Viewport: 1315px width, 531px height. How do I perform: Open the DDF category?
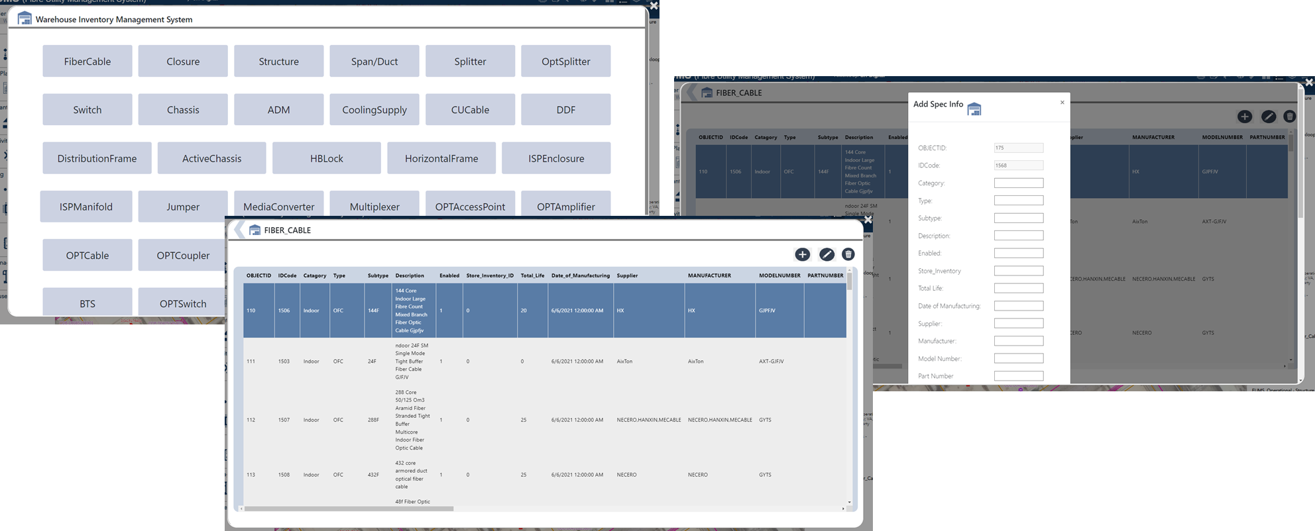[566, 109]
